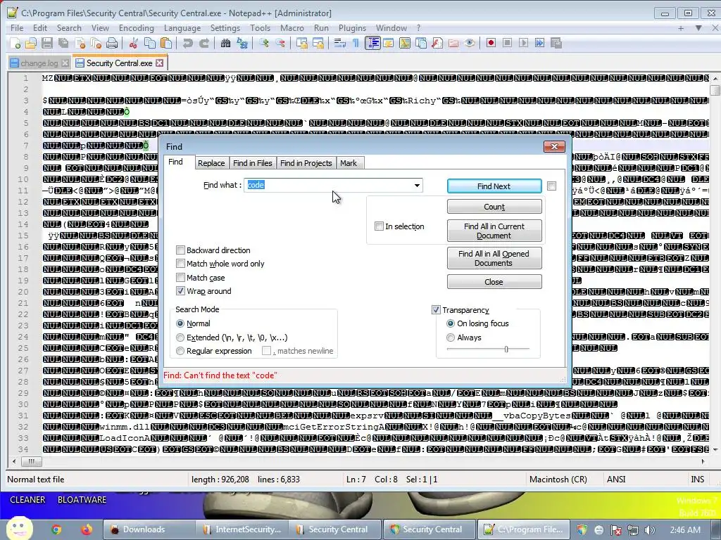Click the Paste clipboard icon

pos(166,43)
